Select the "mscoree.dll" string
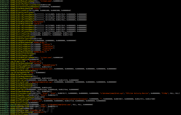 (x=39, y=112)
